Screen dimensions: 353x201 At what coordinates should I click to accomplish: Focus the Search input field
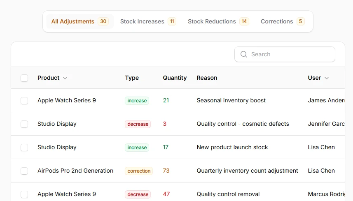[x=285, y=54]
